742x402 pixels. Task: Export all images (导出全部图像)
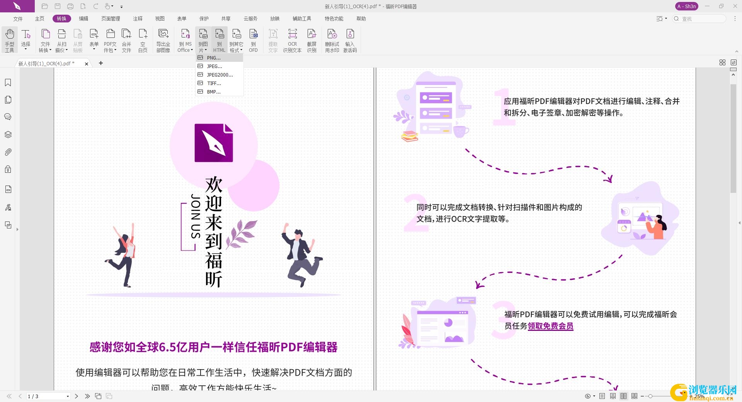coord(163,40)
